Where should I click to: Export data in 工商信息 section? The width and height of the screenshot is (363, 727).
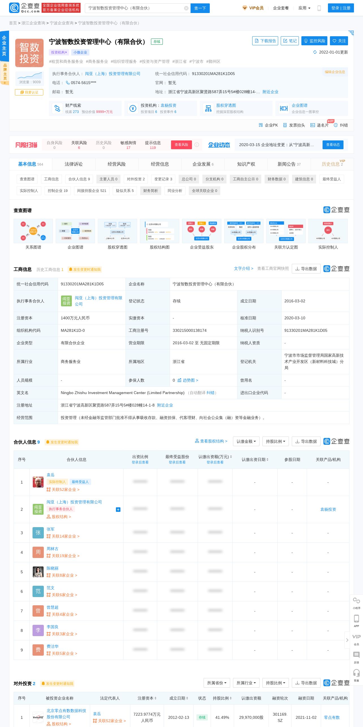point(306,269)
